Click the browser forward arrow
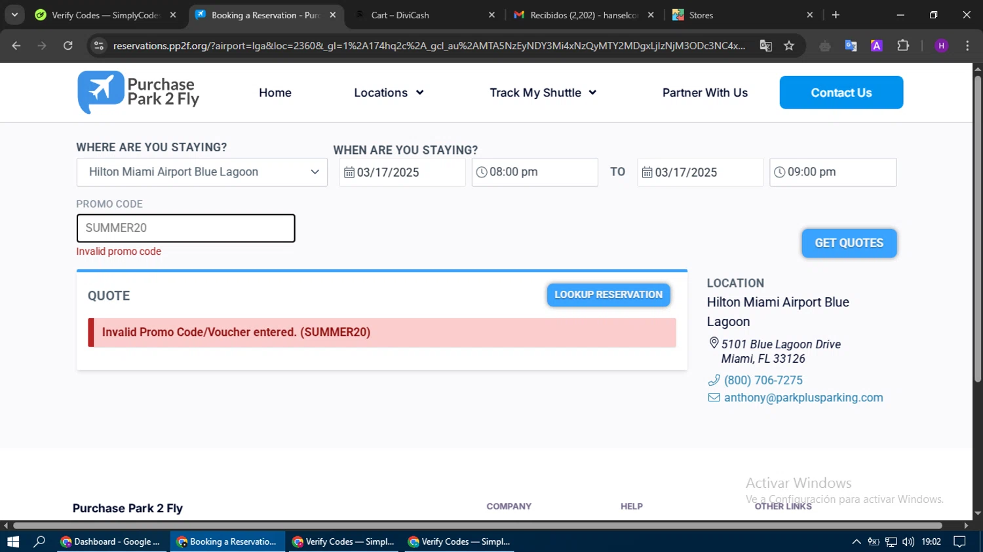Image resolution: width=983 pixels, height=552 pixels. point(42,45)
